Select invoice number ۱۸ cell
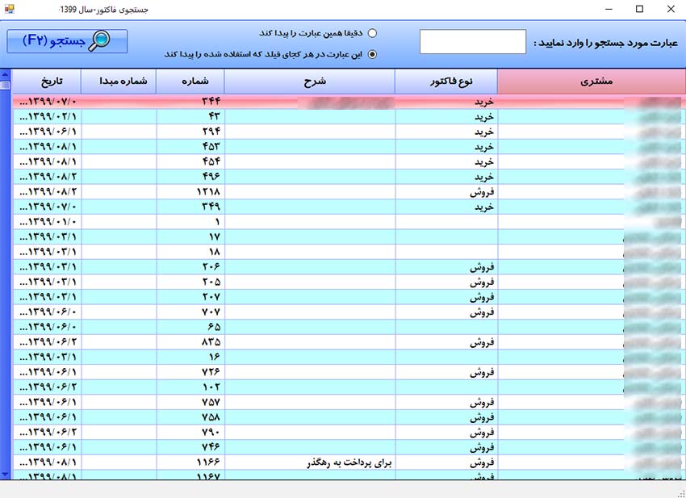Screen dimensions: 686x498 [190, 252]
